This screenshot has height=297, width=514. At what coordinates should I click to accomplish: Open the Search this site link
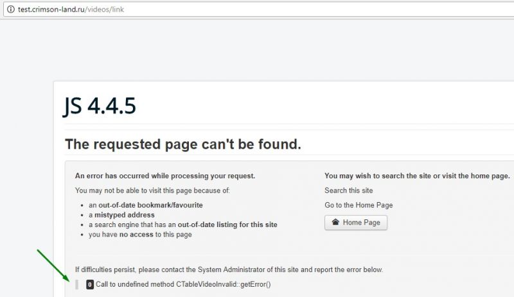click(x=348, y=191)
